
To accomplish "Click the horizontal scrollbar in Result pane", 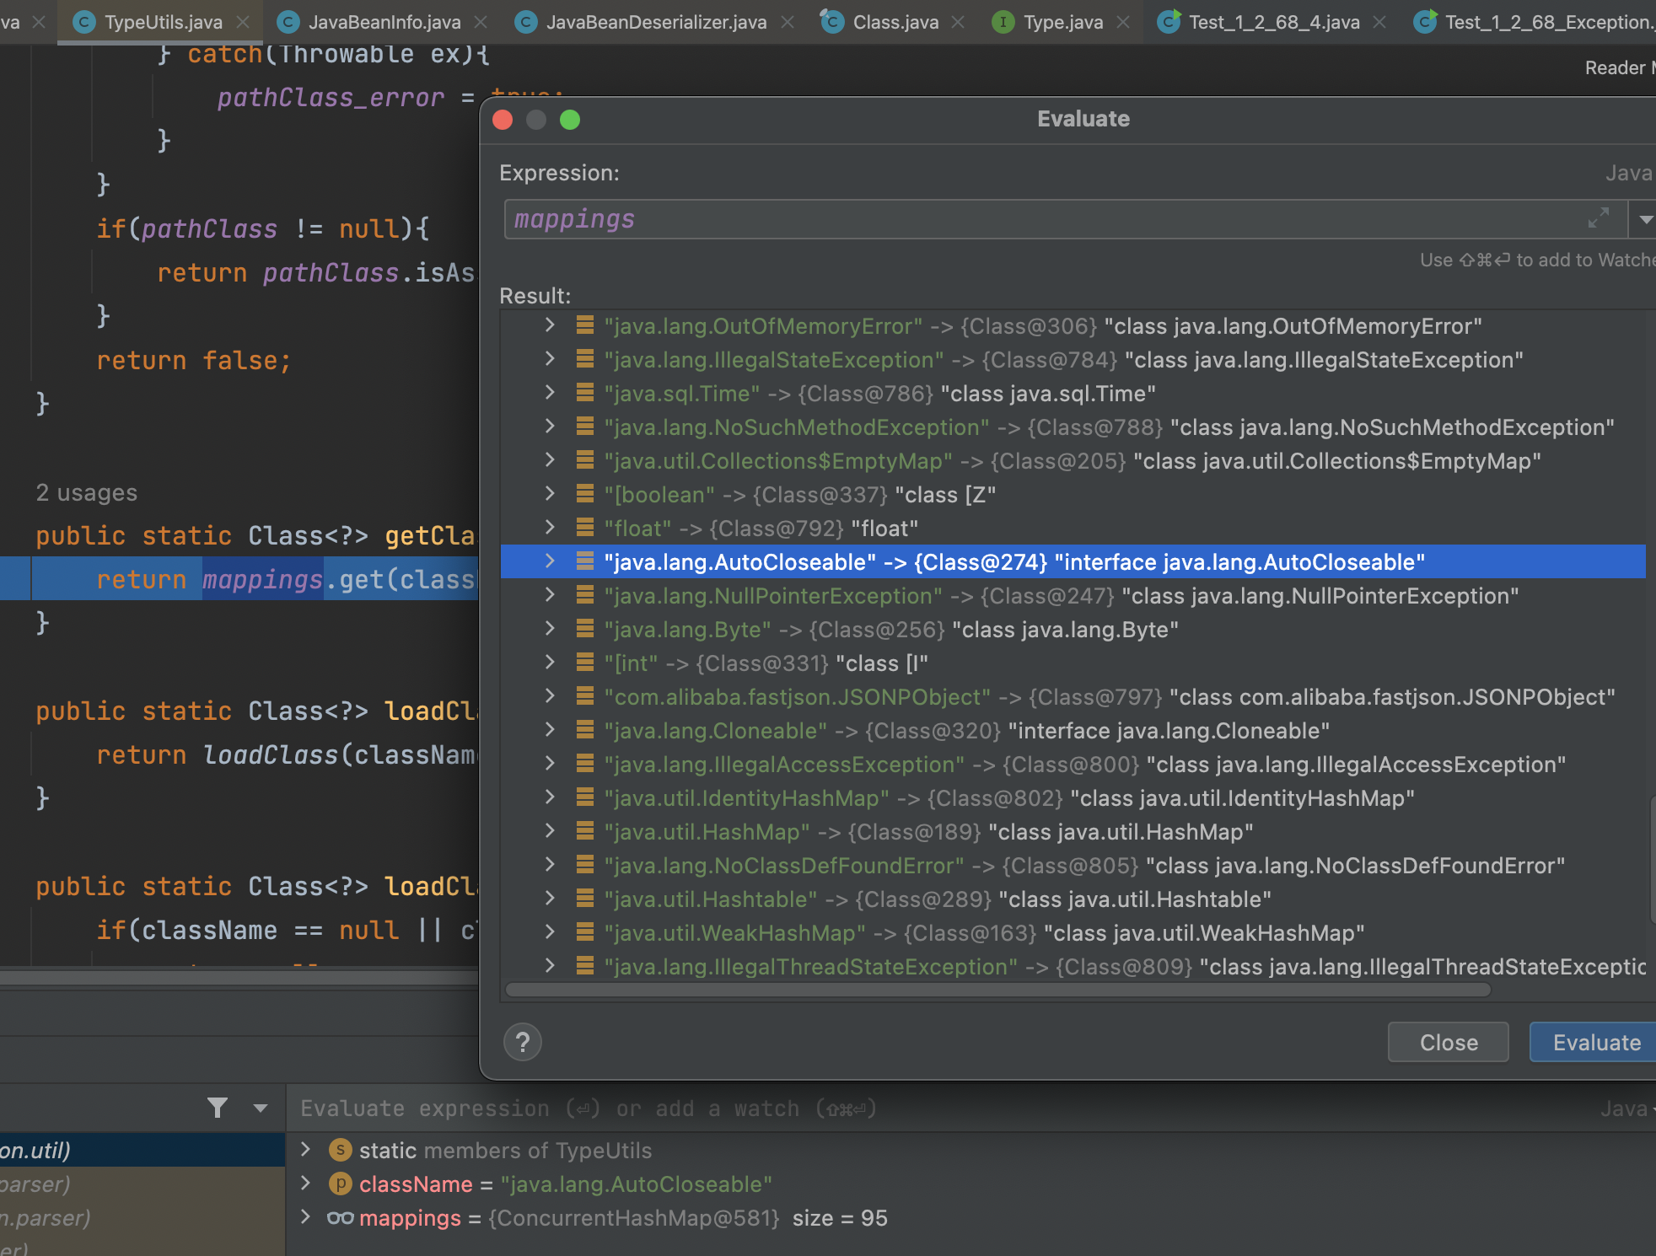I will tap(997, 990).
